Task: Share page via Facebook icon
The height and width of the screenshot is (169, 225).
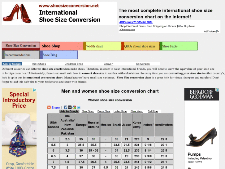Action: click(65, 107)
